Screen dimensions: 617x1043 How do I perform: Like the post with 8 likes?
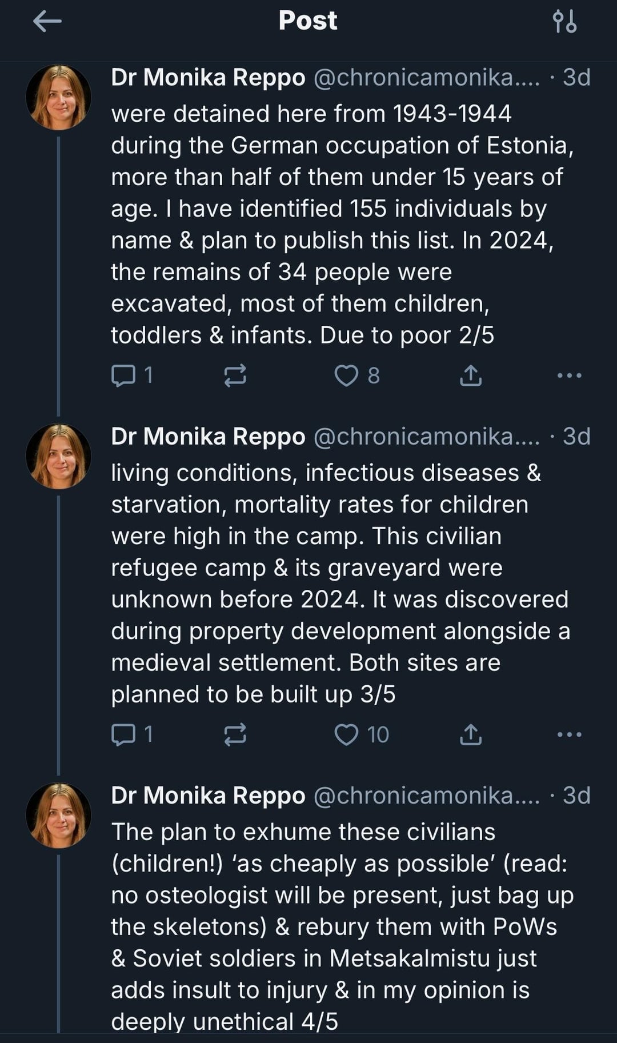point(346,375)
